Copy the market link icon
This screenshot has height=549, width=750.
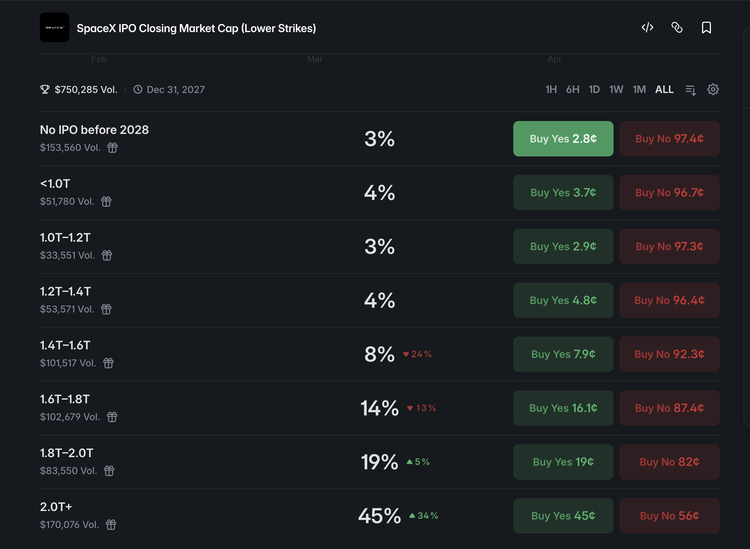[677, 28]
